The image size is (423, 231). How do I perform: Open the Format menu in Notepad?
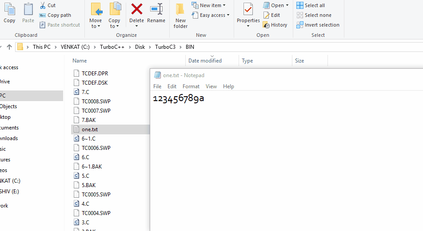pos(191,86)
